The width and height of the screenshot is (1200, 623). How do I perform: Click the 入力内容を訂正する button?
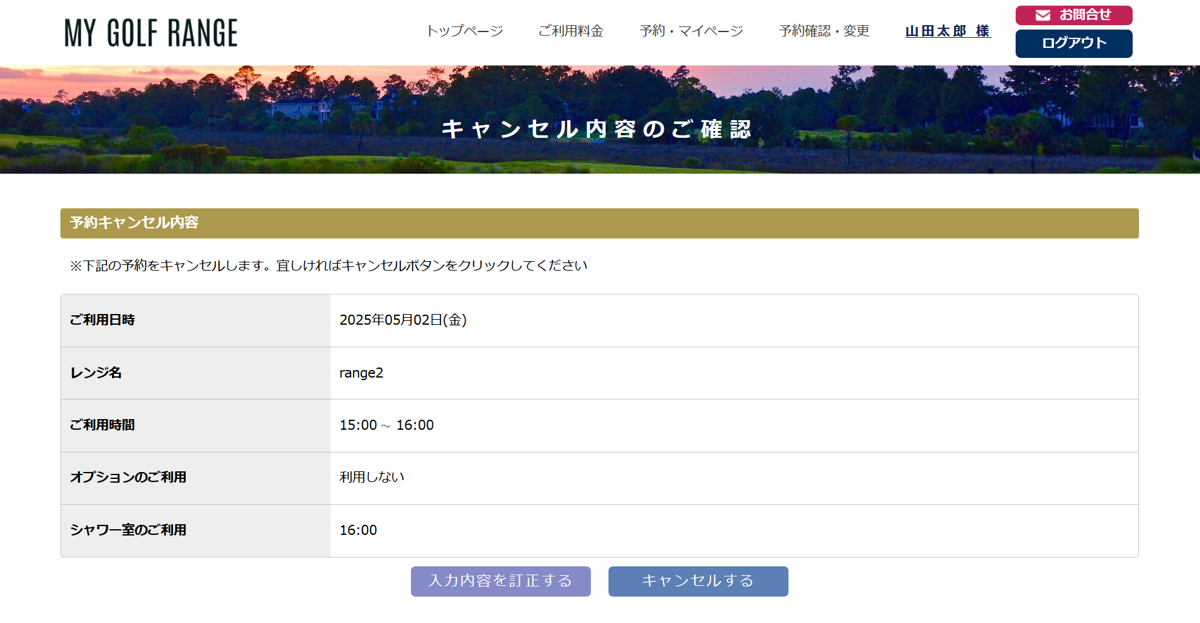pos(500,581)
